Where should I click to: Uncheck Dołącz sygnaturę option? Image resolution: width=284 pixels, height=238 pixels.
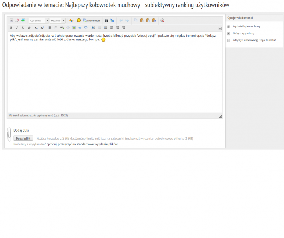point(229,33)
